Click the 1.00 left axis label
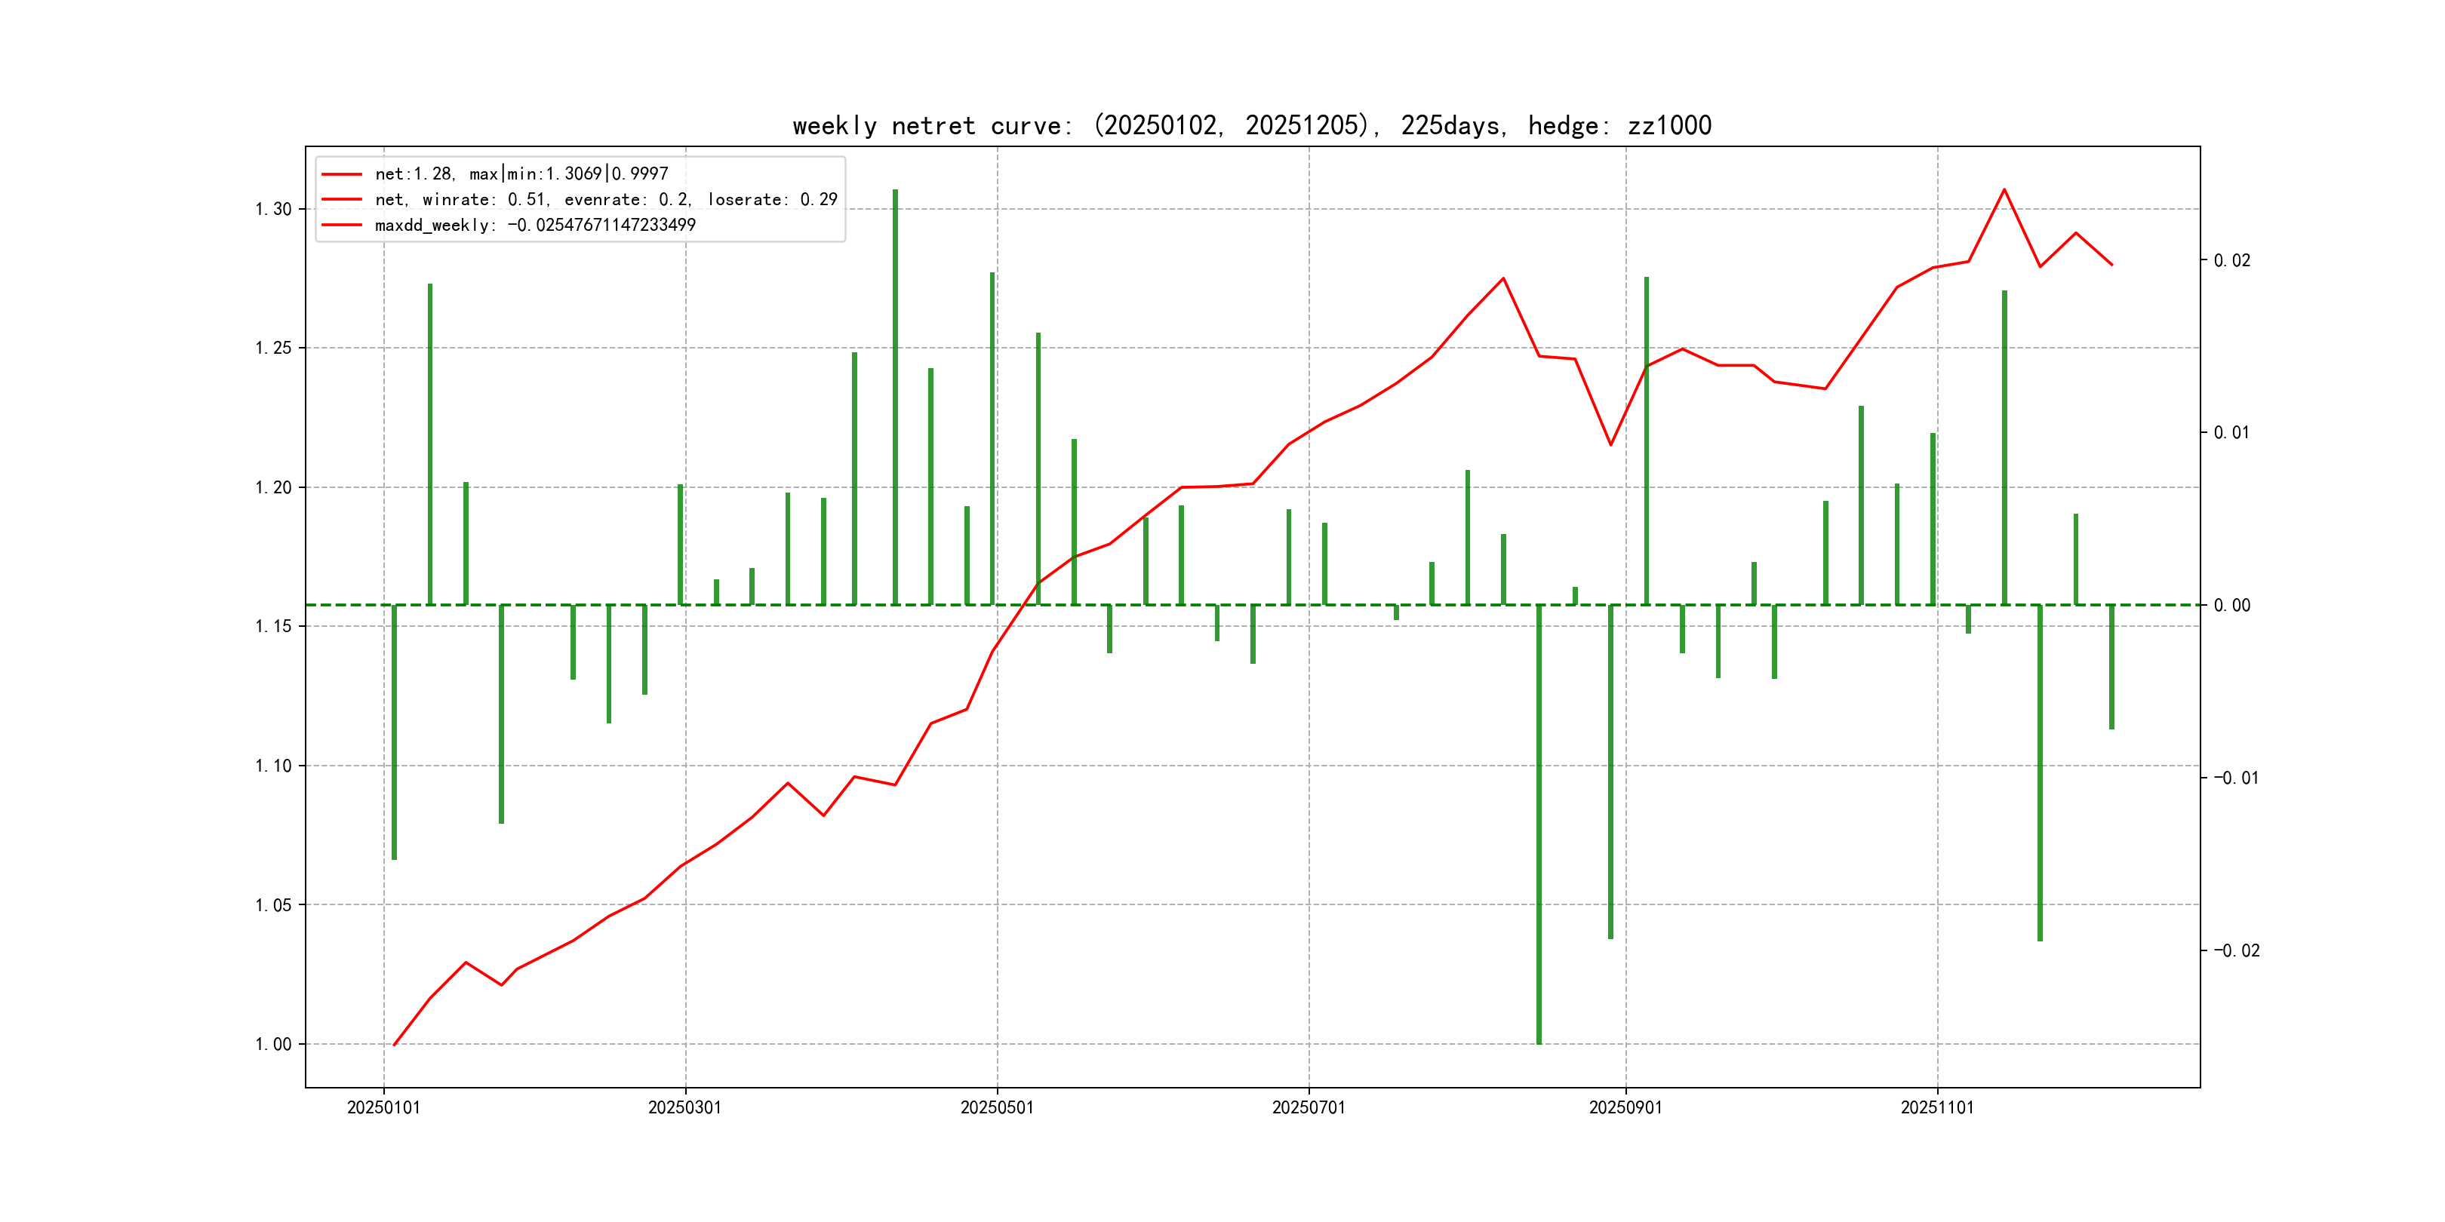The image size is (2445, 1222). pos(273,1044)
